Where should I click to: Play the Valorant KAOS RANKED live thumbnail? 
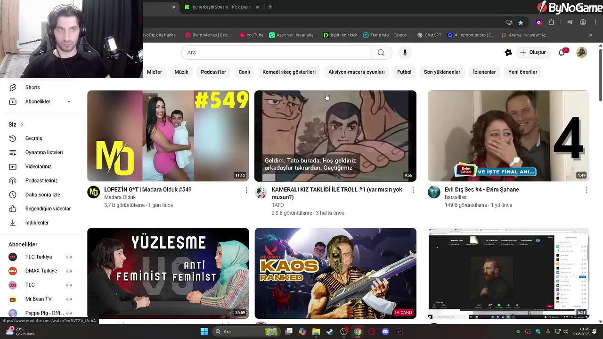click(335, 273)
